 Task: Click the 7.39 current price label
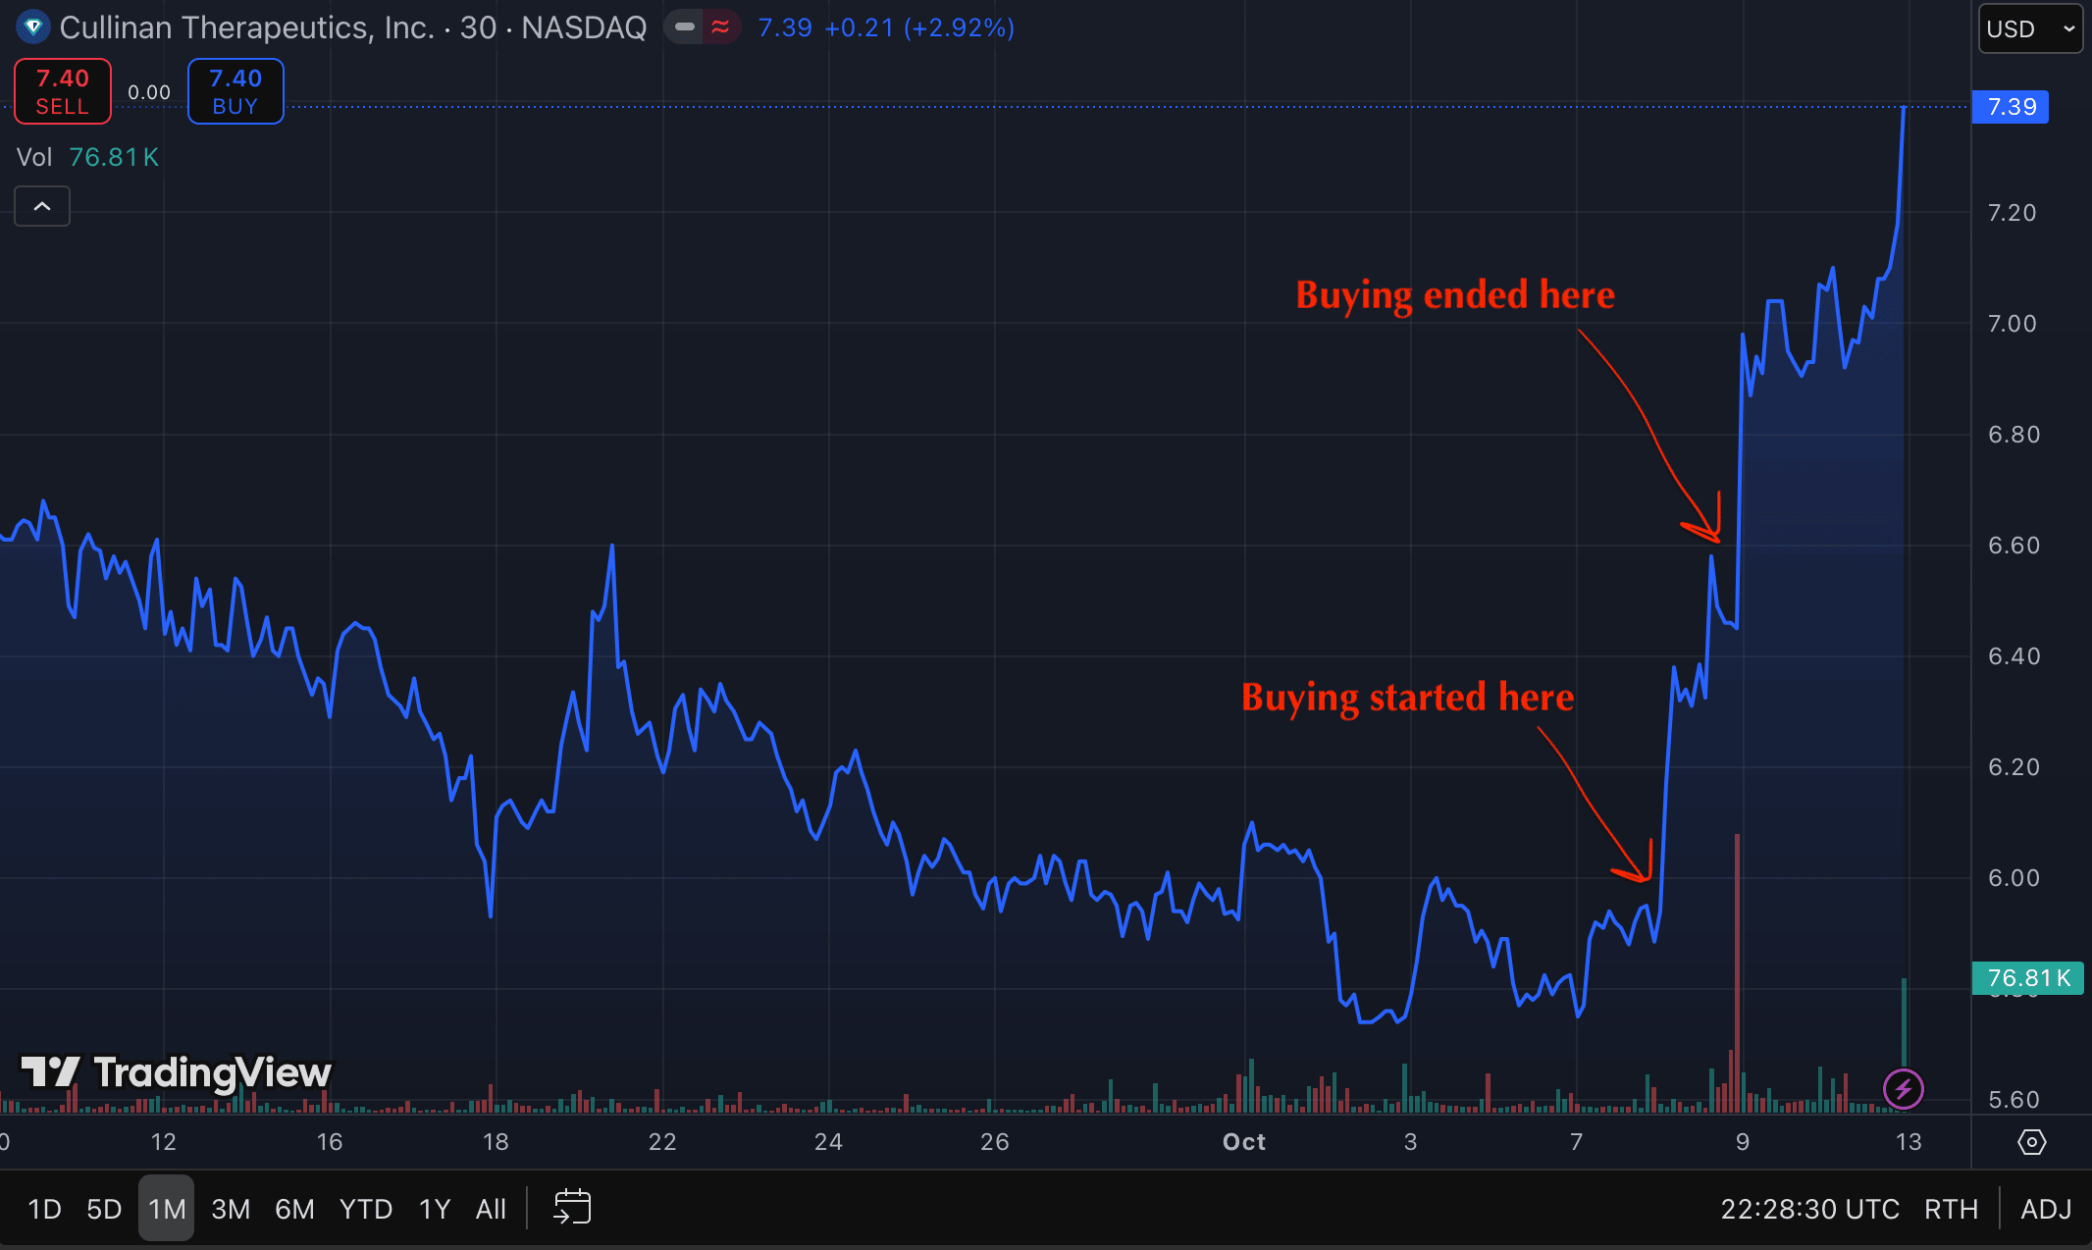click(2011, 107)
